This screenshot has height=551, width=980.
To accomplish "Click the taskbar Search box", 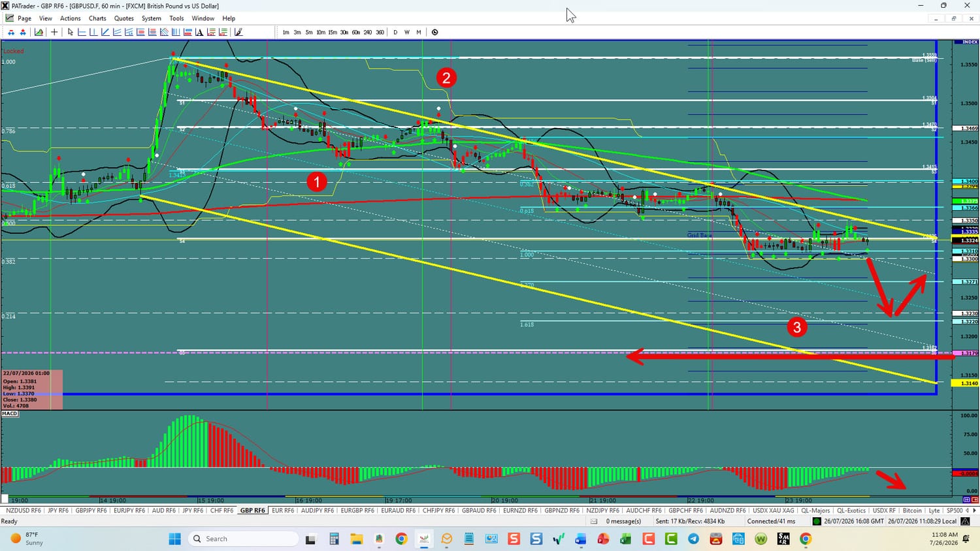I will point(243,539).
